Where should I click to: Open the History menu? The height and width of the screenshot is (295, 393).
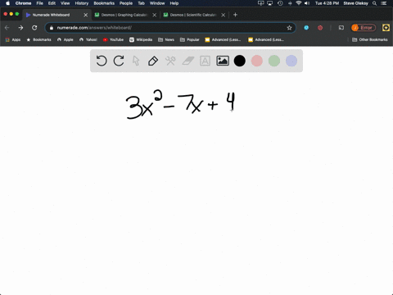pyautogui.click(x=82, y=3)
